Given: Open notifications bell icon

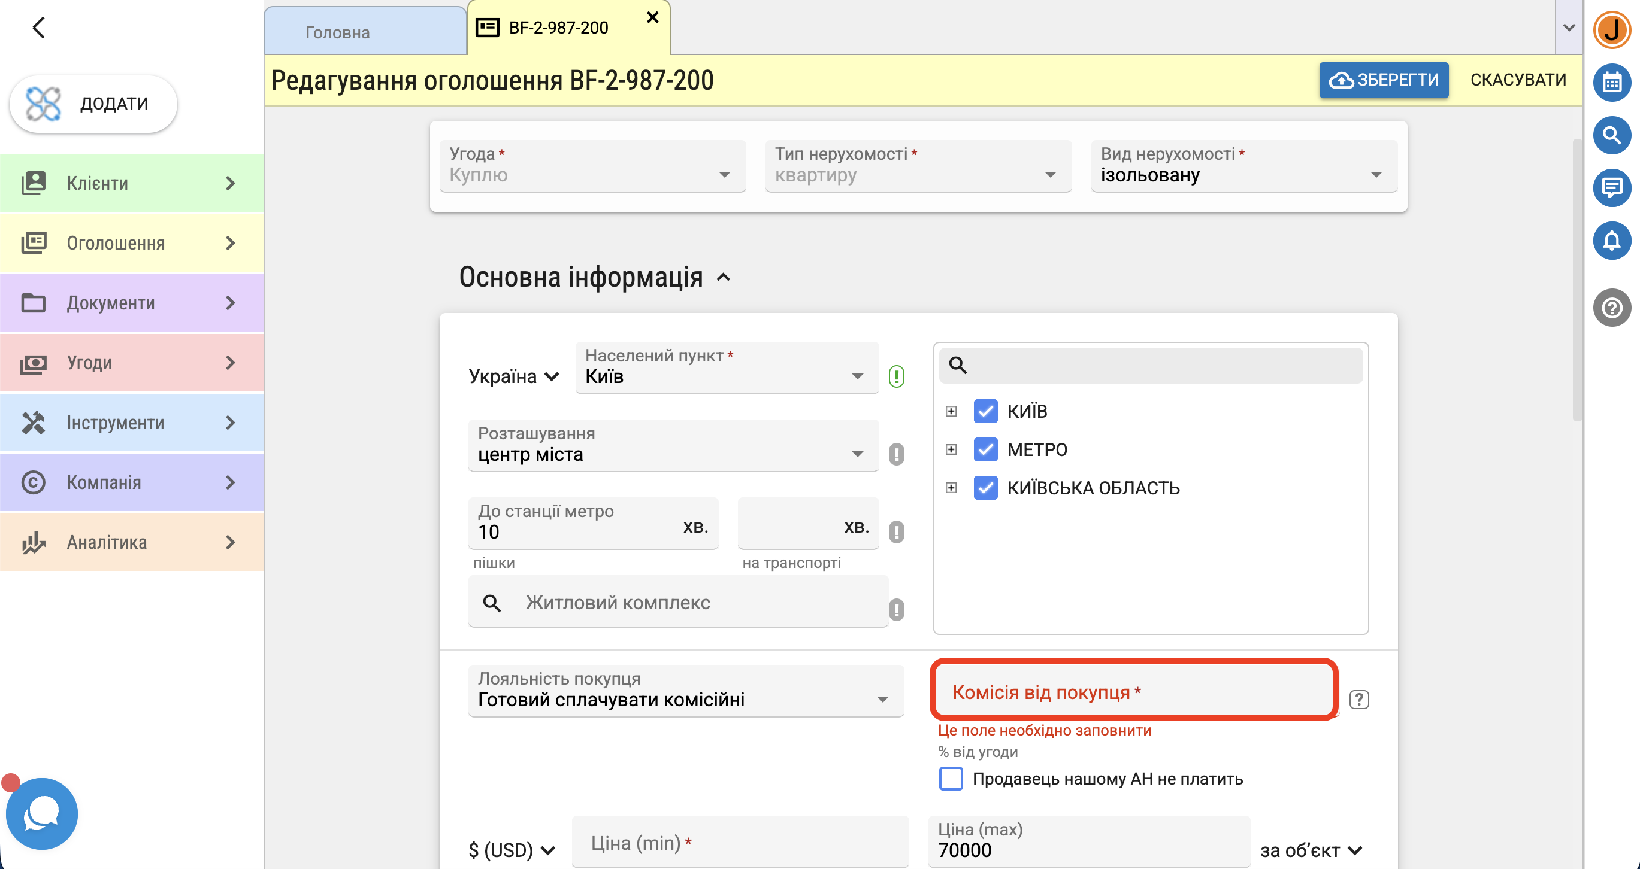Looking at the screenshot, I should [x=1611, y=241].
